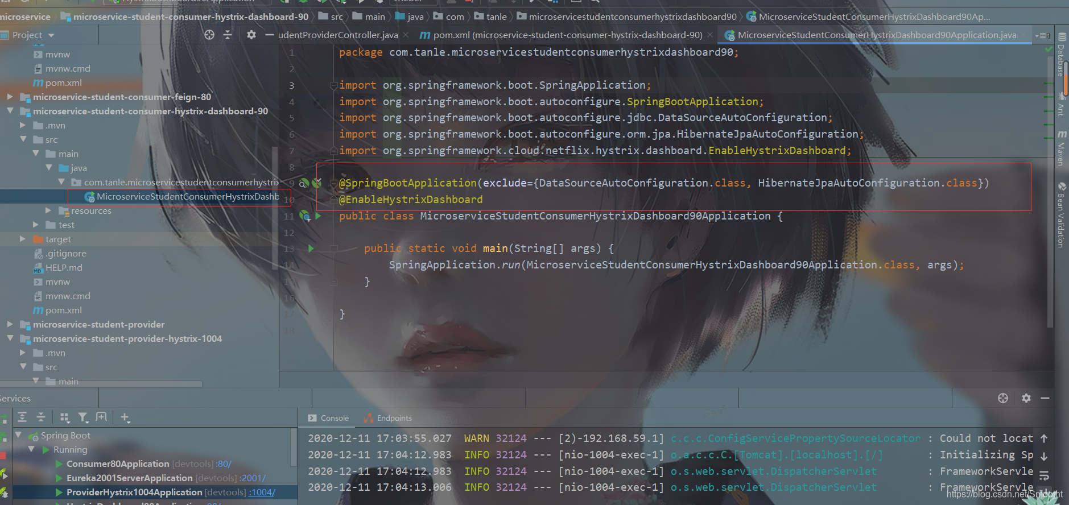The image size is (1069, 505).
Task: Close the udentProviderController.java tab
Action: (405, 35)
